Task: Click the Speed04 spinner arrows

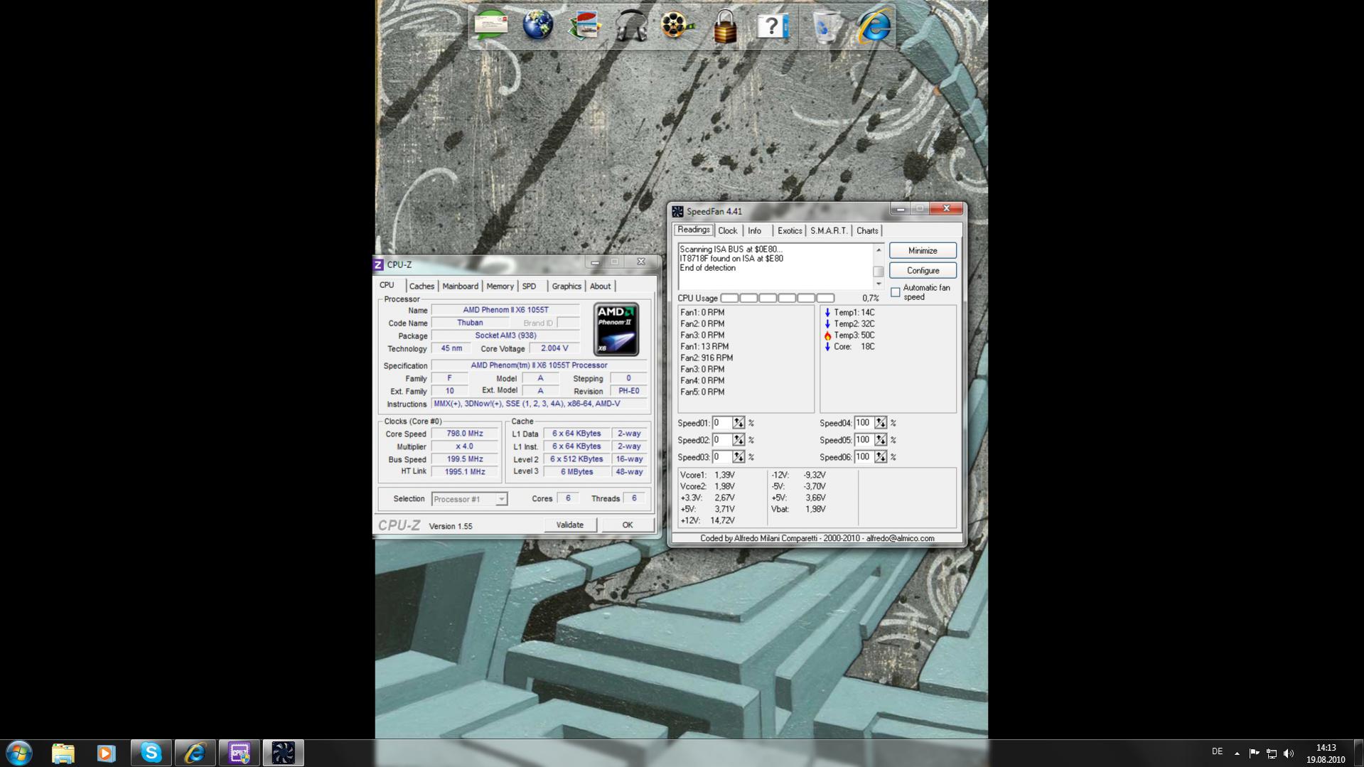Action: coord(881,423)
